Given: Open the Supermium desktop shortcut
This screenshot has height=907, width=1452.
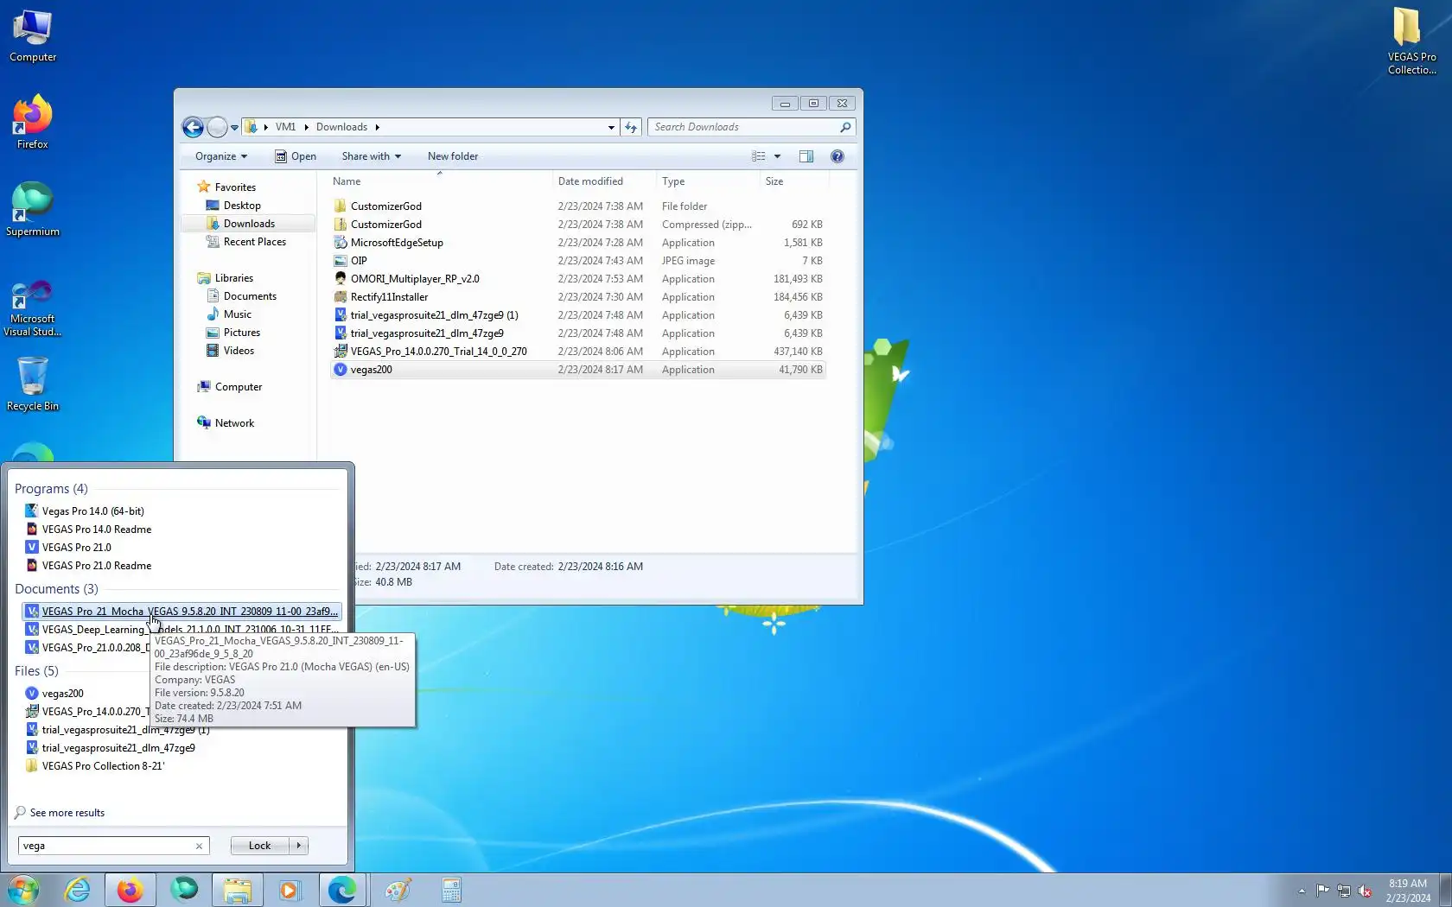Looking at the screenshot, I should tap(33, 210).
